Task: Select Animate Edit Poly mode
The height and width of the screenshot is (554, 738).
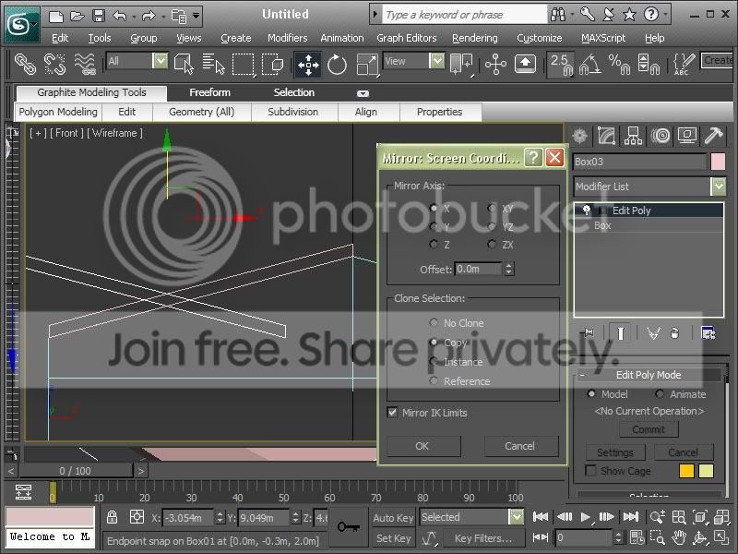Action: tap(660, 393)
